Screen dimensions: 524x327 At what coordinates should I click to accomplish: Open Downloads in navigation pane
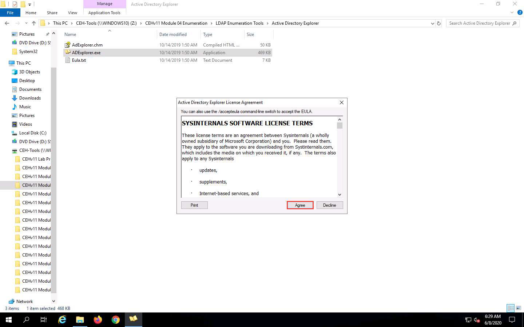[30, 98]
